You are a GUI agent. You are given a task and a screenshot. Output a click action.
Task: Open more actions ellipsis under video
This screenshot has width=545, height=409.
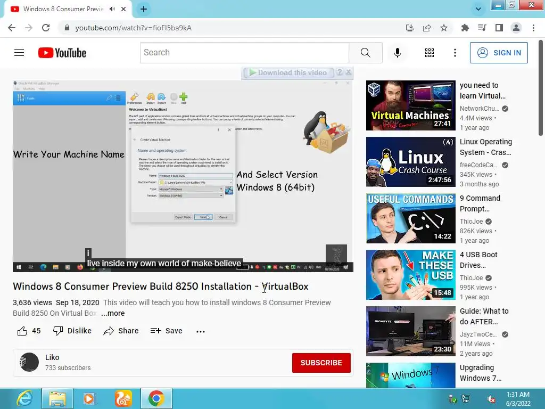pyautogui.click(x=201, y=331)
